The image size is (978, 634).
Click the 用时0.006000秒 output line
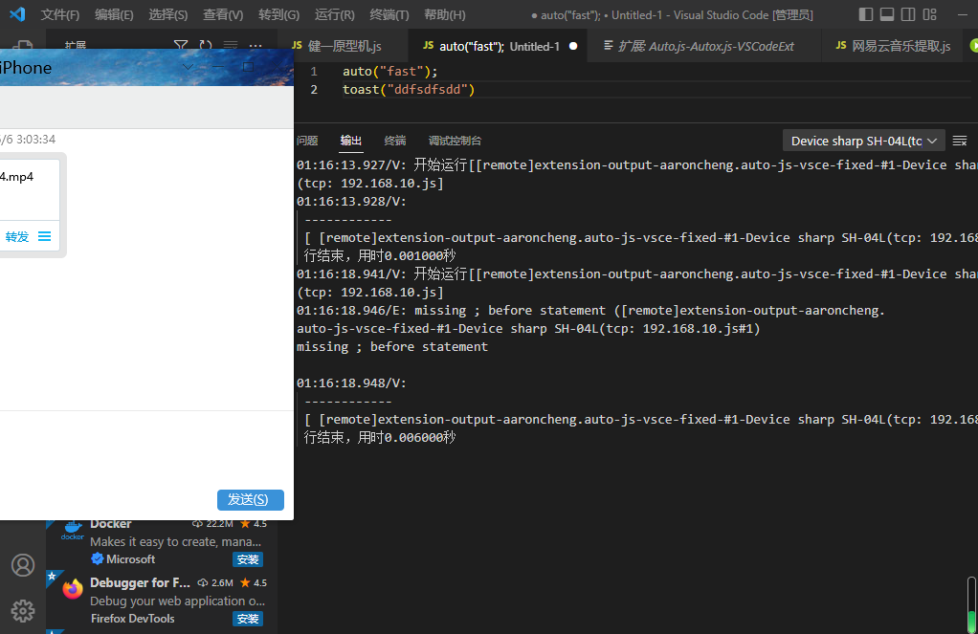point(380,437)
